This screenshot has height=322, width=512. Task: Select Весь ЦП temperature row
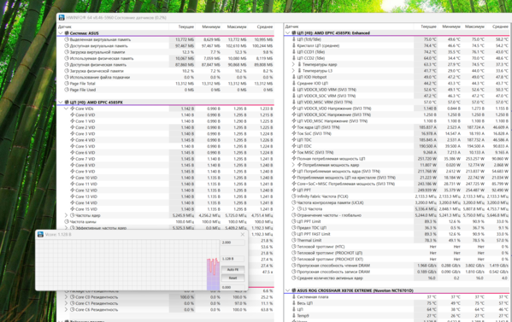pyautogui.click(x=397, y=303)
